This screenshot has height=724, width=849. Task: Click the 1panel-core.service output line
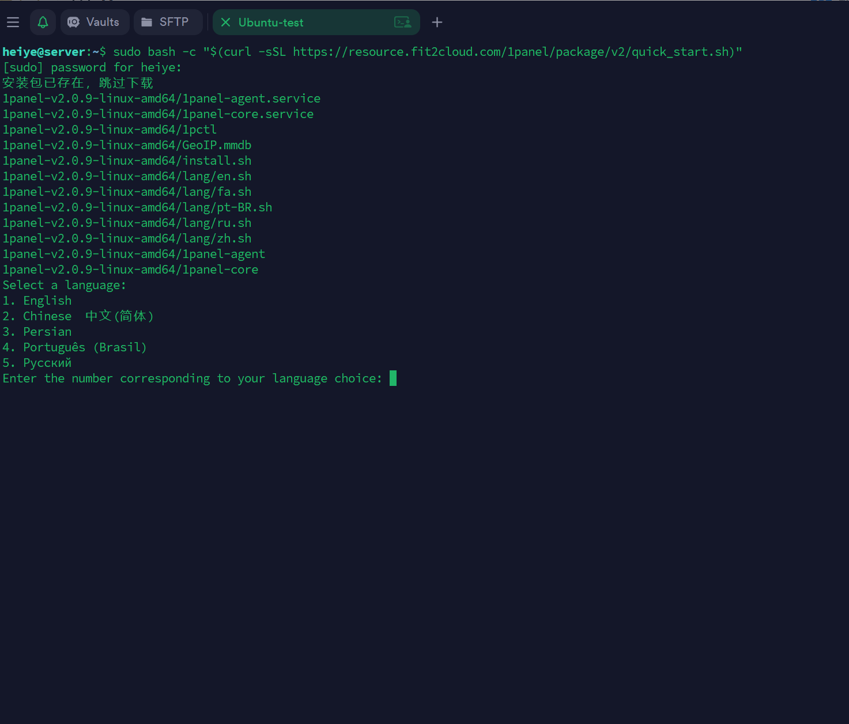(x=158, y=114)
